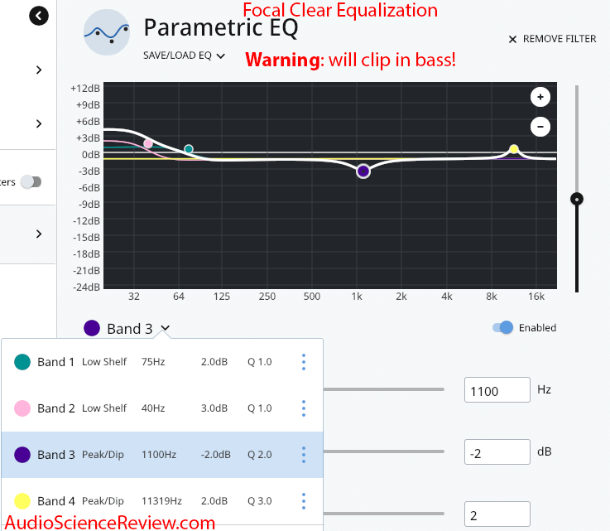Click the 32 frequency axis label
This screenshot has height=531, width=610.
(x=134, y=297)
